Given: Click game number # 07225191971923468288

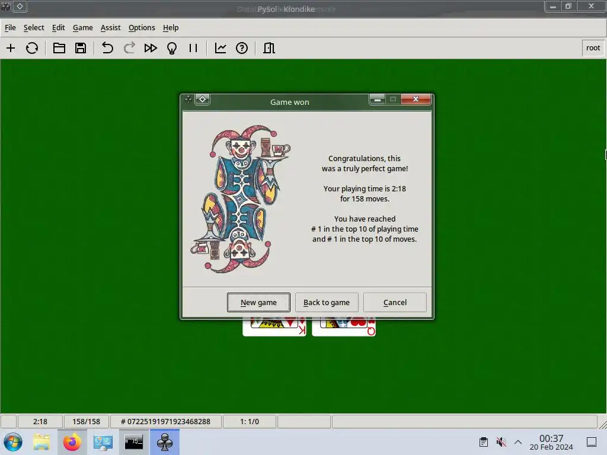Looking at the screenshot, I should [x=166, y=421].
